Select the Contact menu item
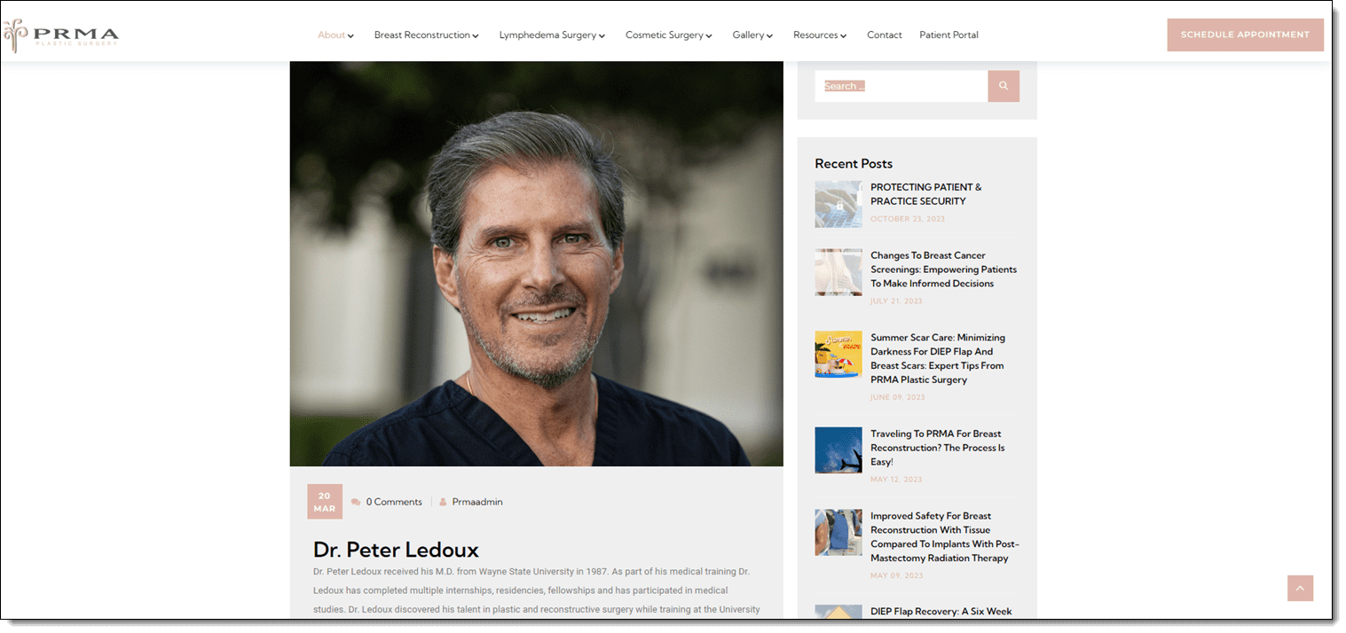1346x633 pixels. point(884,35)
